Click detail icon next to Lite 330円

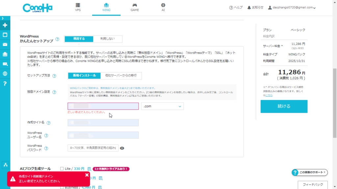click(x=89, y=169)
